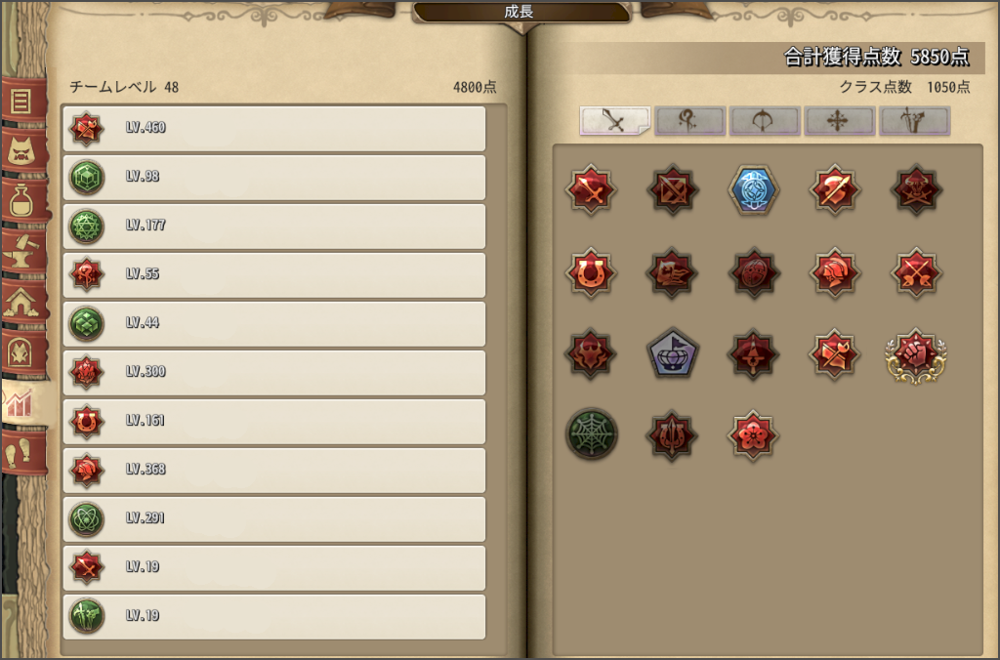1000x660 pixels.
Task: Switch to the sword class tab
Action: (615, 120)
